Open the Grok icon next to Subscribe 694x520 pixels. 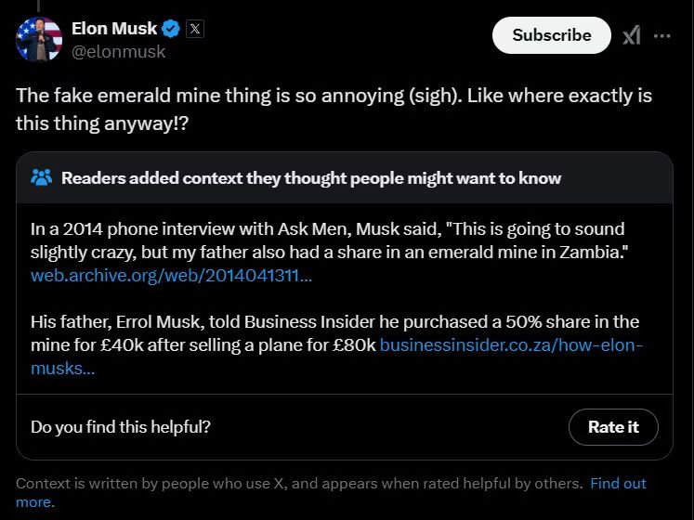point(632,35)
